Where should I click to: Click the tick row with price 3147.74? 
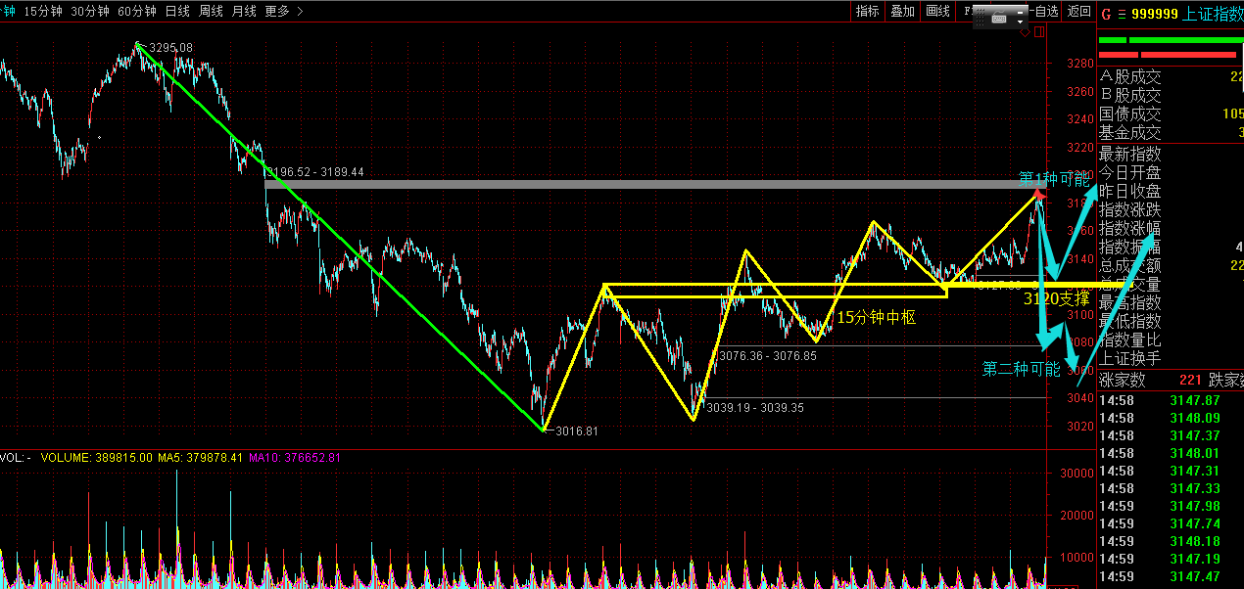click(x=1171, y=523)
